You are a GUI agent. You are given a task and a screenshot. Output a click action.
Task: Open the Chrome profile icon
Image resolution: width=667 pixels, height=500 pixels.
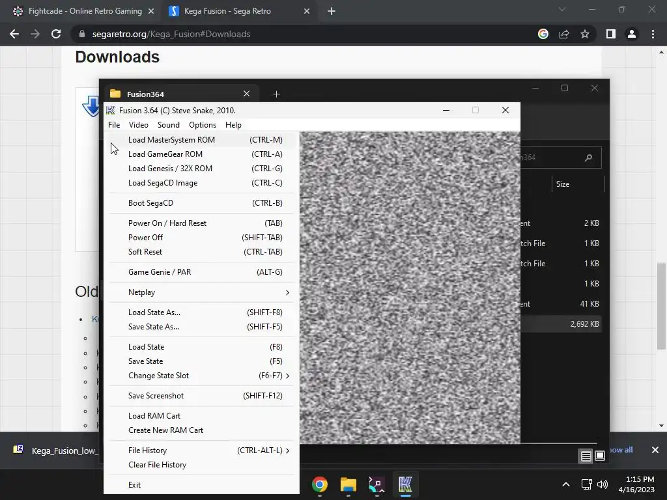pyautogui.click(x=632, y=34)
